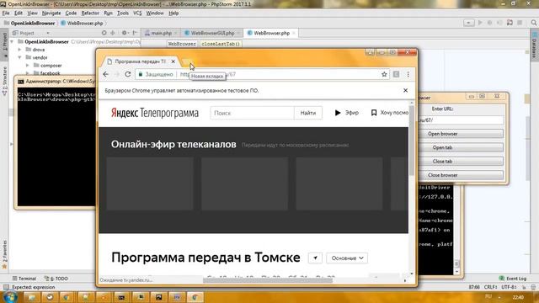The height and width of the screenshot is (303, 539).
Task: Switch to the WebBrowserGUI.php editor tab
Action: pos(212,33)
